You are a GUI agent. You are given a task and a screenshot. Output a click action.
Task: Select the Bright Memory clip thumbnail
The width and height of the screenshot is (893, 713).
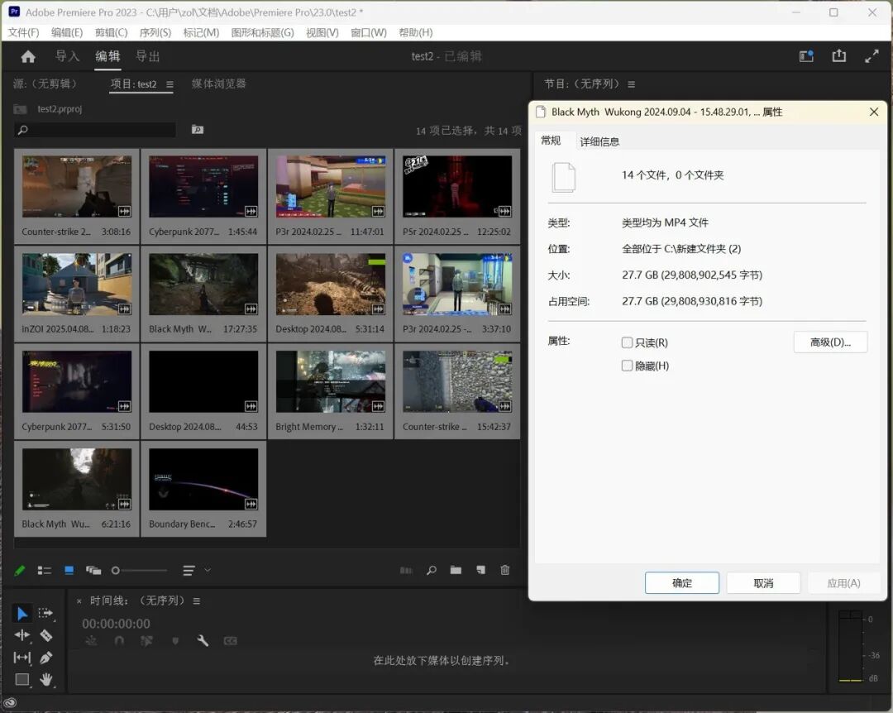point(330,381)
